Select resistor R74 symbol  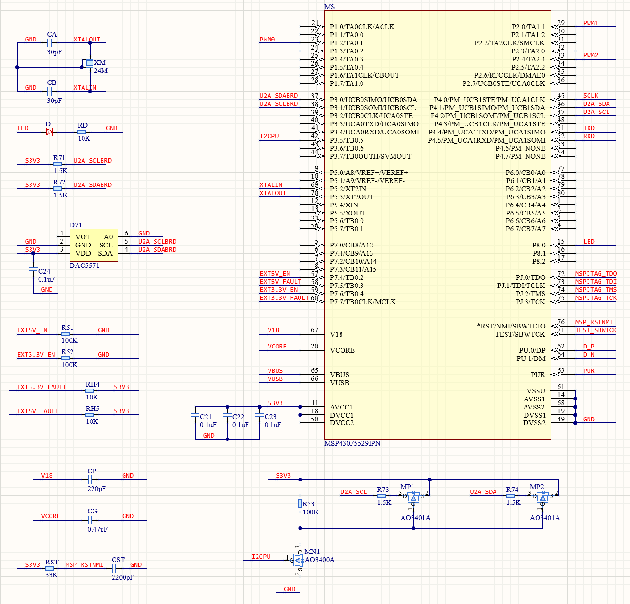(x=511, y=496)
